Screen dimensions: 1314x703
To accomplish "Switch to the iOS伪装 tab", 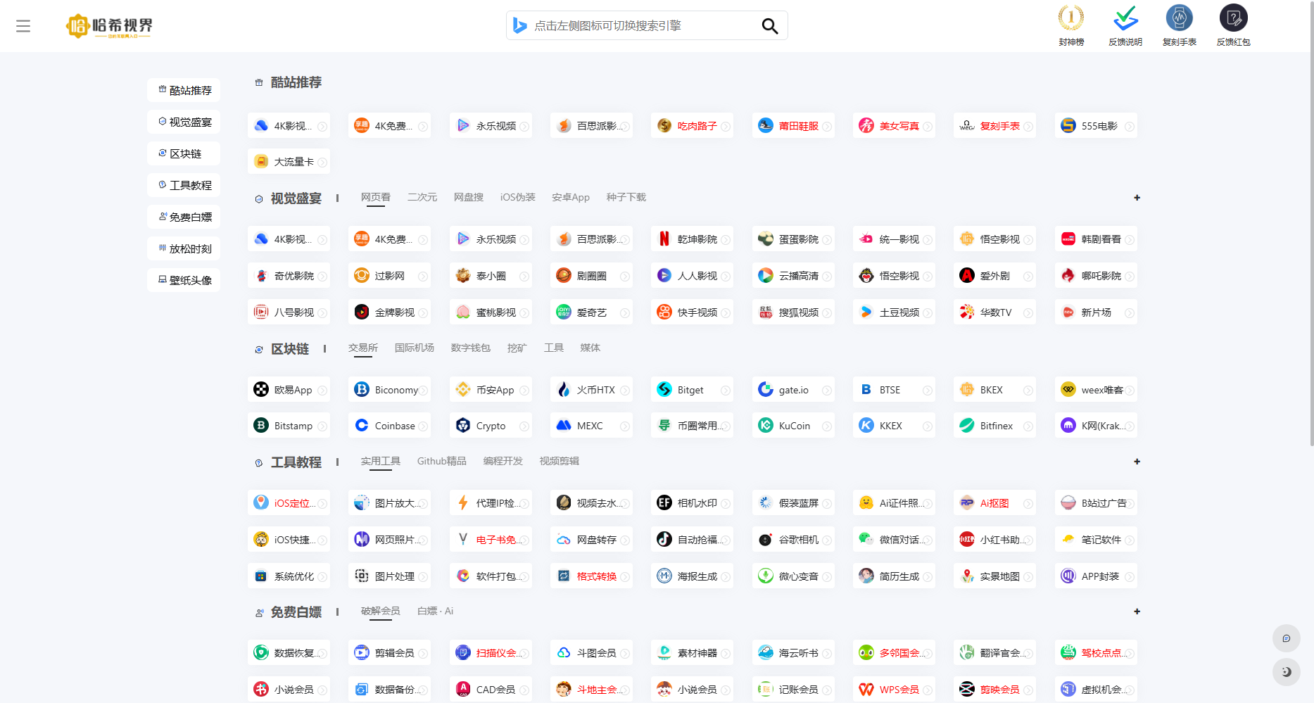I will point(518,197).
